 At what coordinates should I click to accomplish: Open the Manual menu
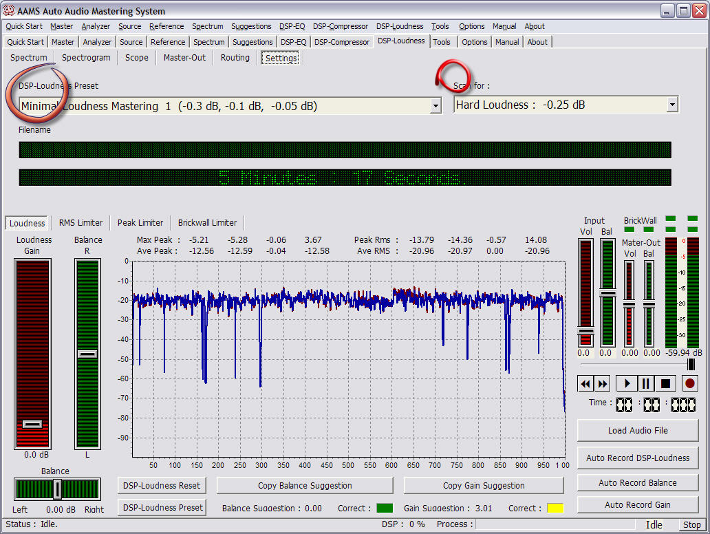504,26
